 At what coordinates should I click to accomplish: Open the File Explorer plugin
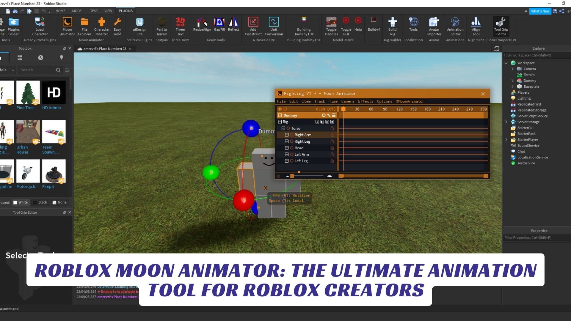84,26
